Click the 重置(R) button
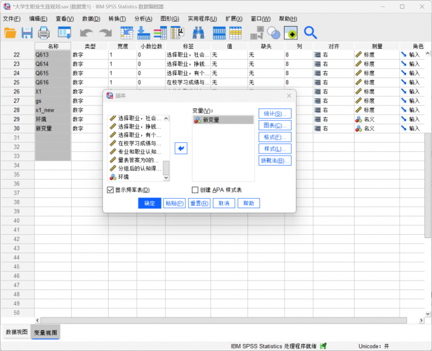 199,203
